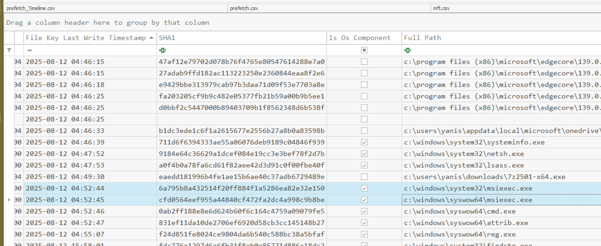Image resolution: width=601 pixels, height=246 pixels.
Task: Select timestamp cell 2025-08-12 04:46:39
Action: click(90, 142)
